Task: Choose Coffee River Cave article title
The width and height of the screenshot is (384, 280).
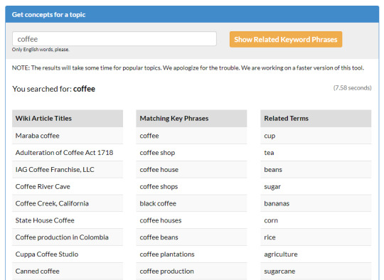Action: click(x=68, y=186)
